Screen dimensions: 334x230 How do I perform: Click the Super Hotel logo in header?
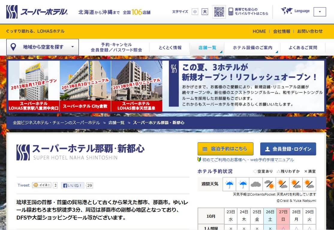coord(37,12)
